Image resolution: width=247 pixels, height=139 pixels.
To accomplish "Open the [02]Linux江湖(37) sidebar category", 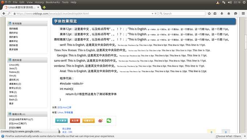I will [x=18, y=123].
